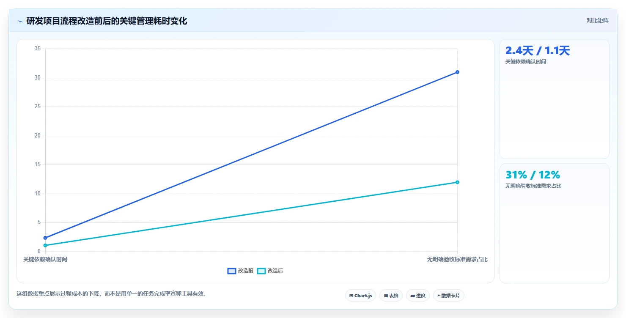Select the Chart.js tag button

coord(360,296)
